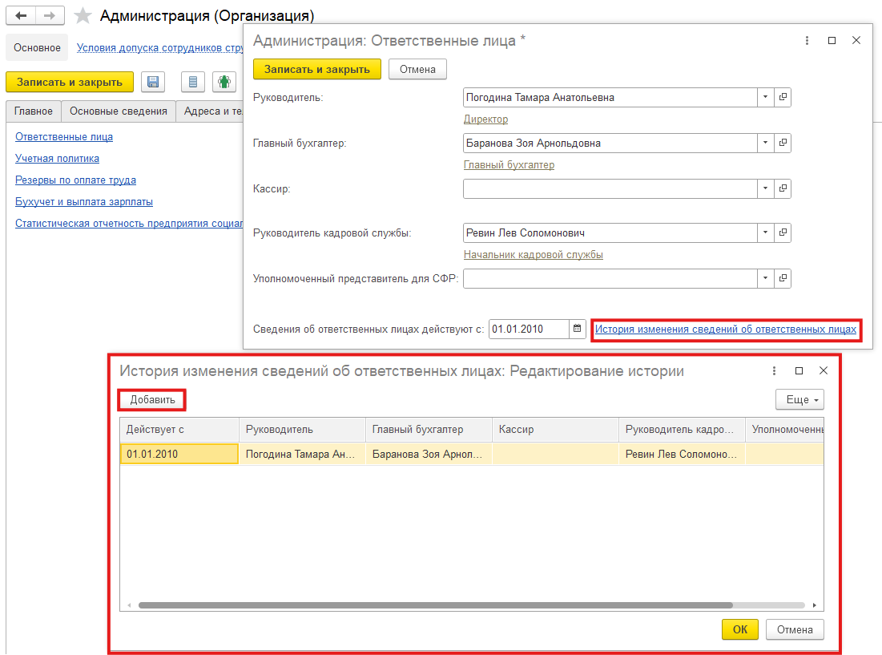The image size is (882, 655).
Task: Switch to the Основные сведения tab
Action: tap(118, 111)
